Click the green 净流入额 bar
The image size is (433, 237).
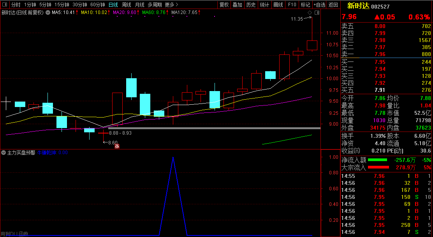[377, 160]
